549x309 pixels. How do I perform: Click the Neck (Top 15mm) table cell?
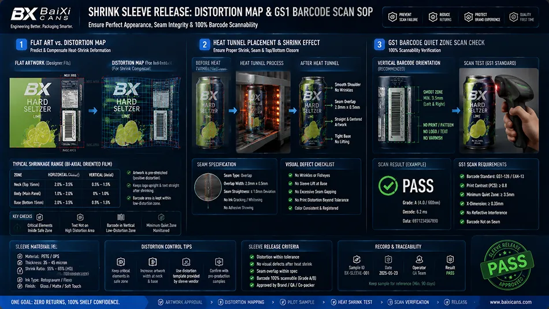[27, 184]
